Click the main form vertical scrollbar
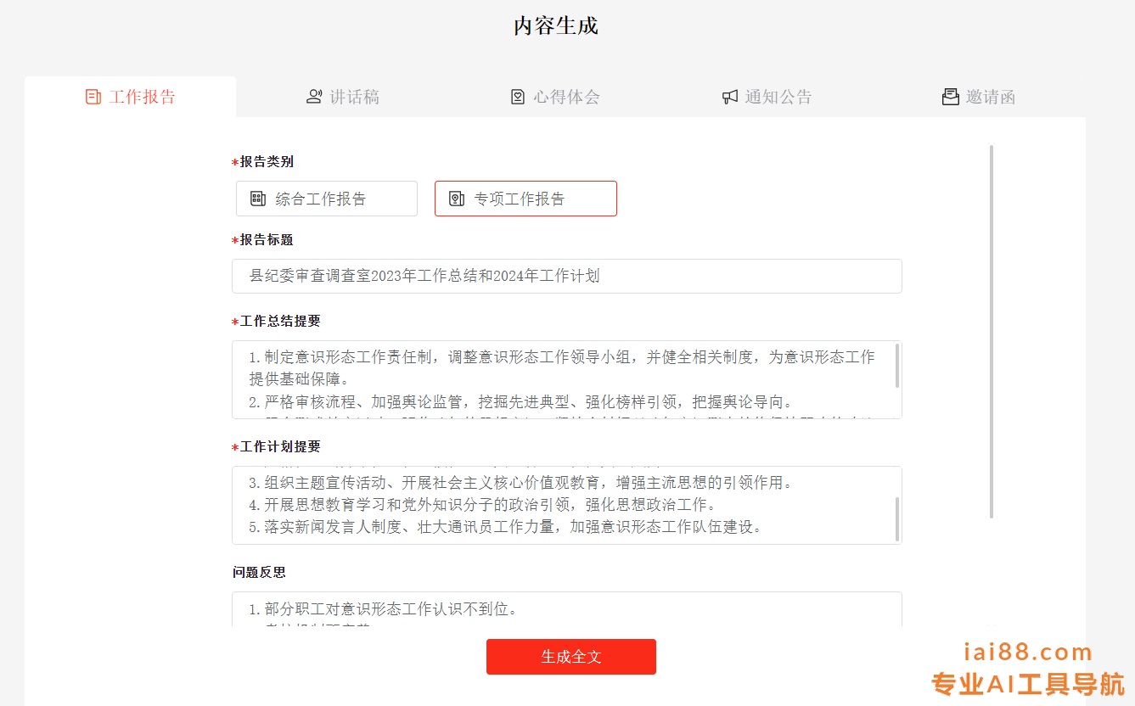 992,331
